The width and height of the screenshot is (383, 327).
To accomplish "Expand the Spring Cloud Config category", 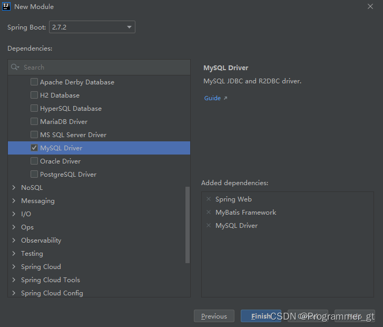I will click(x=14, y=293).
